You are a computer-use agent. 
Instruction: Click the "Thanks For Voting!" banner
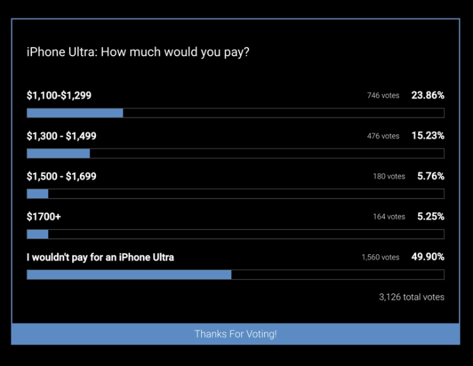coord(235,334)
